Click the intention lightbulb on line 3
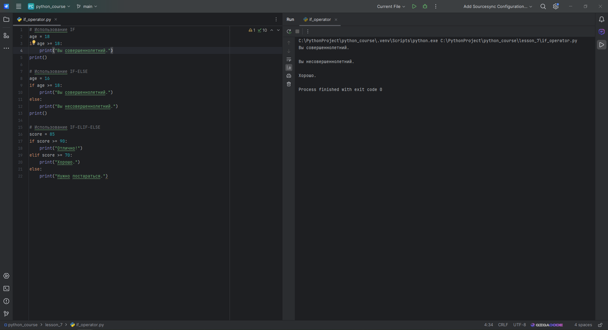Screen dimensions: 608x330 pos(33,43)
